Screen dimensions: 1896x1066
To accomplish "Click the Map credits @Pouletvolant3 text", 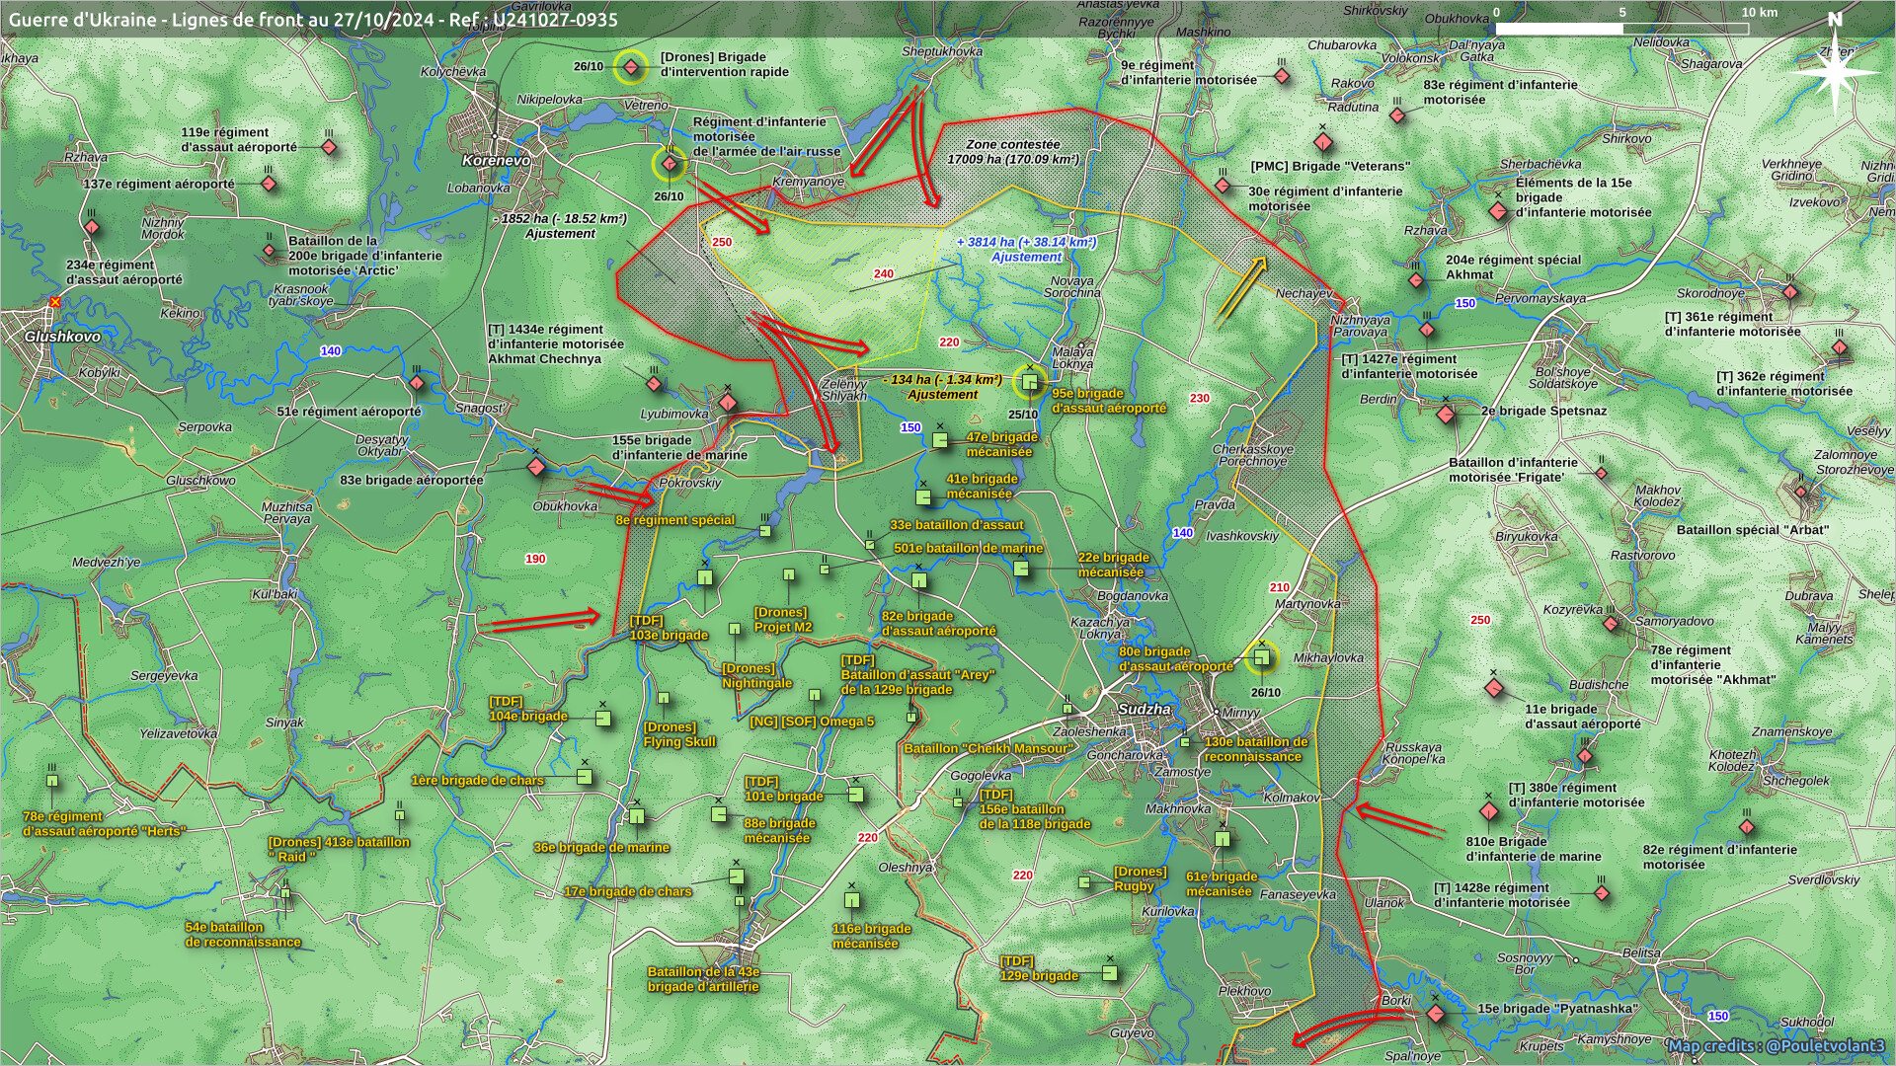I will (1776, 1046).
